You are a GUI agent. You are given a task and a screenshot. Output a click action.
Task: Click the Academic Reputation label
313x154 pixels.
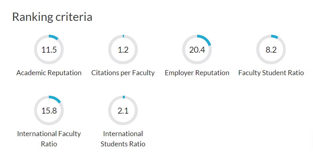click(x=49, y=73)
